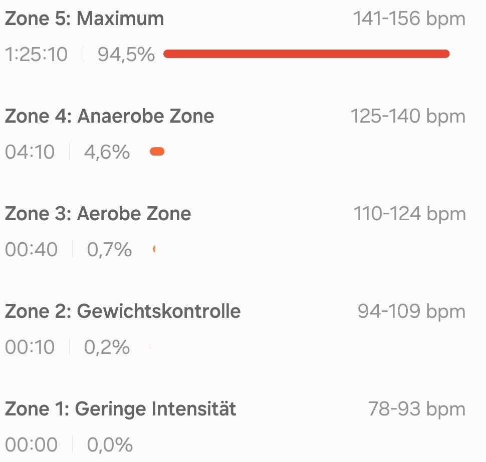Tap the 0,0% percentage in Zone 1

(x=110, y=444)
